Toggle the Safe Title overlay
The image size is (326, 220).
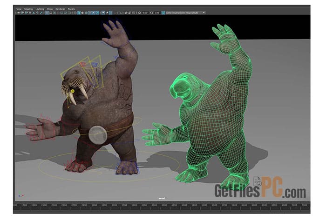pos(69,13)
